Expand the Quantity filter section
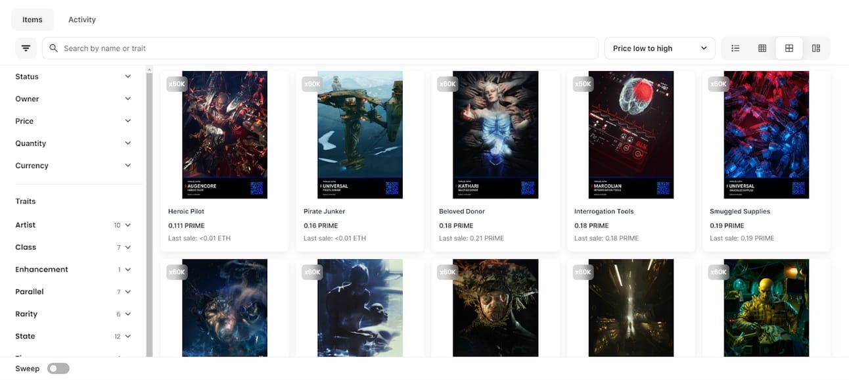 [x=73, y=143]
